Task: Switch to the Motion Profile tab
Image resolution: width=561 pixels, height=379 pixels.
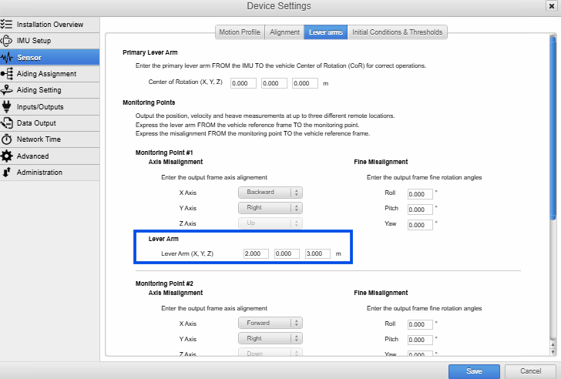Action: click(239, 32)
